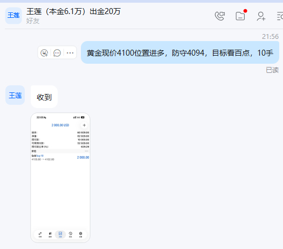
Task: Open the trading screenshot image
Action: [x=60, y=178]
